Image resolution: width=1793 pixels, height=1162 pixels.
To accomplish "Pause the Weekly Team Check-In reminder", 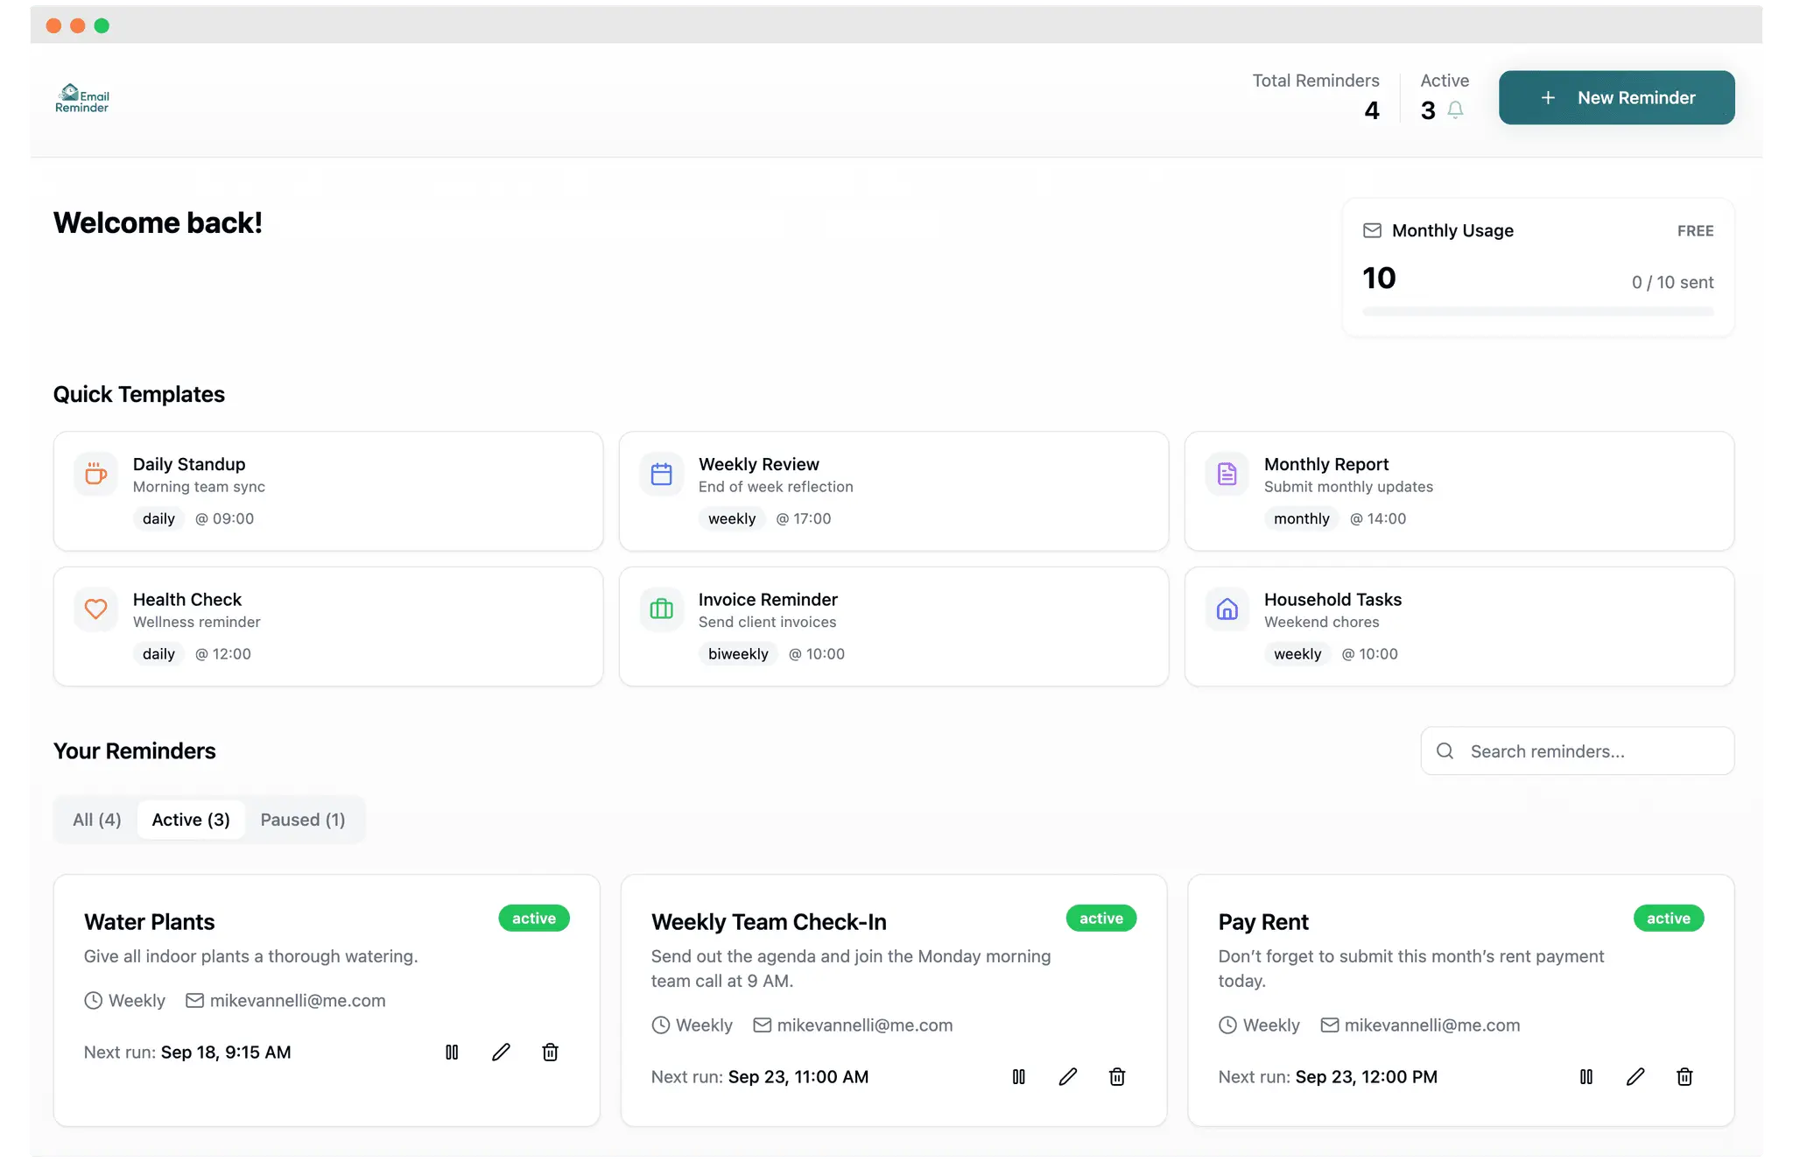I will click(x=1019, y=1076).
